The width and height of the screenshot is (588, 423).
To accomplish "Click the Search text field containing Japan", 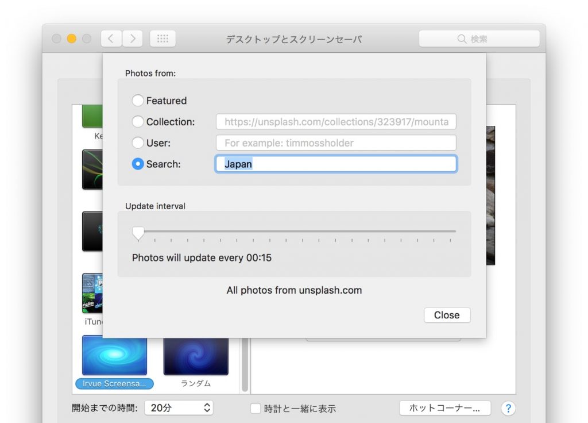I will (336, 164).
